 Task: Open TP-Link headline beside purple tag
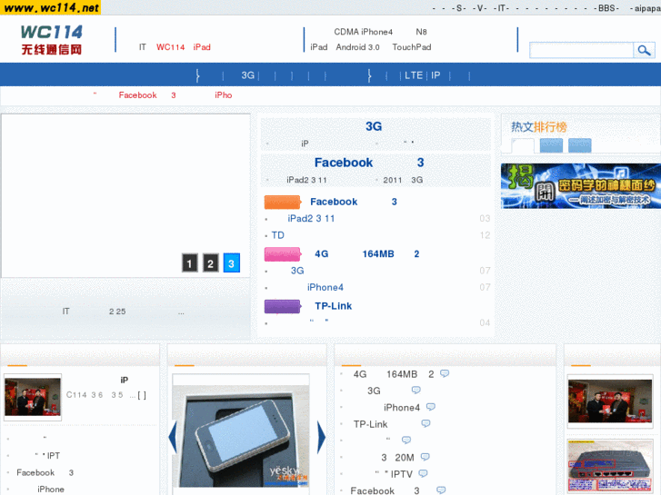333,306
